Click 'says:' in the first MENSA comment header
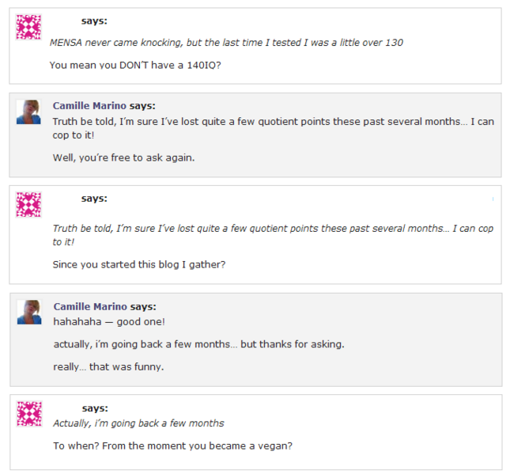The width and height of the screenshot is (510, 474). click(x=94, y=21)
